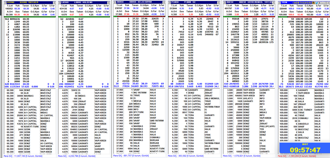
Task: Click T.Lot value 213844 in PINSU
Action: pos(174,9)
